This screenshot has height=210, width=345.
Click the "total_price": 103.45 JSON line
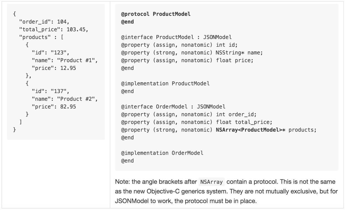(53, 29)
